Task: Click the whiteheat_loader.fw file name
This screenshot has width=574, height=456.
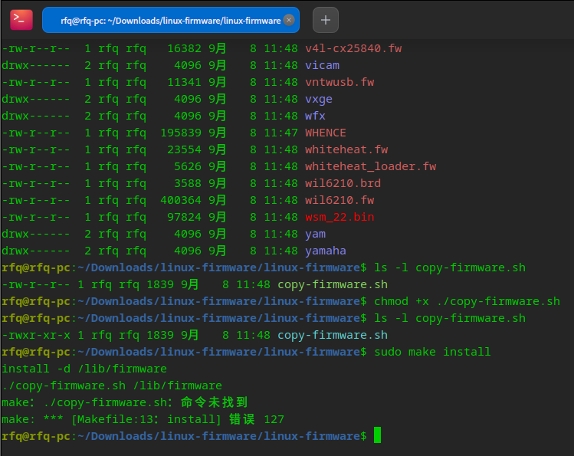Action: point(370,166)
